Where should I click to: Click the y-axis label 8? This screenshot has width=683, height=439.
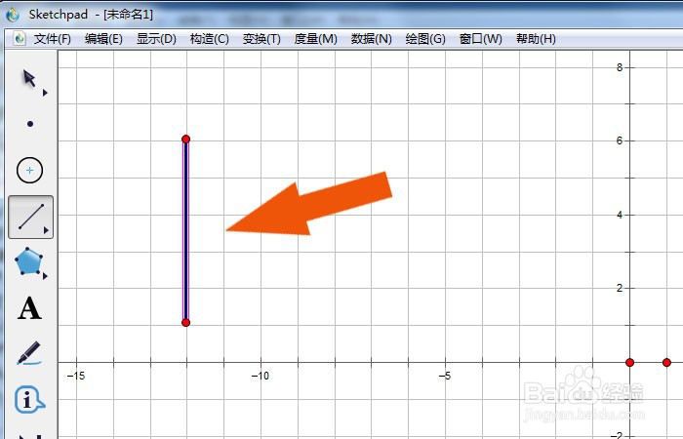[620, 67]
